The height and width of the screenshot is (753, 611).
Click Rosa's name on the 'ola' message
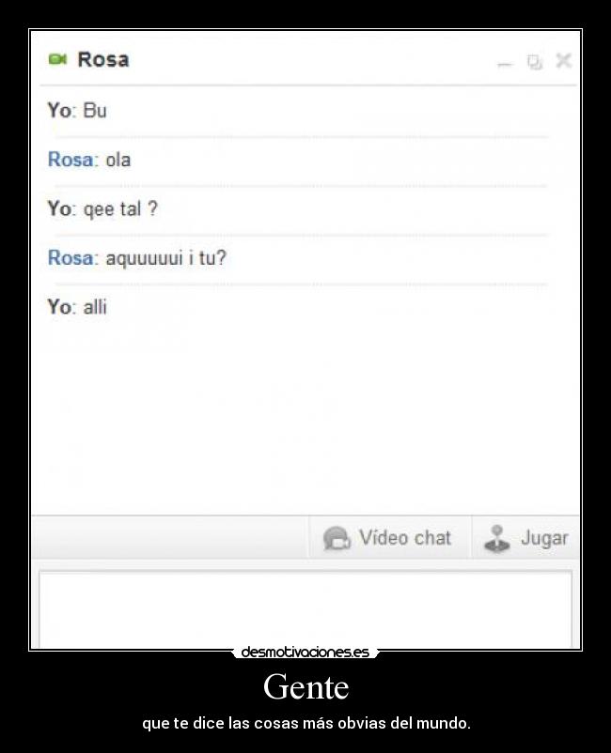72,160
